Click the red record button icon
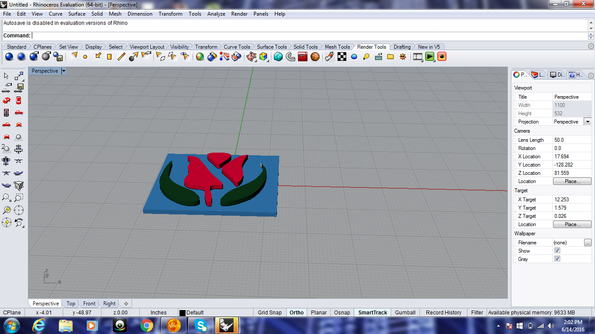The width and height of the screenshot is (595, 334). 442,57
